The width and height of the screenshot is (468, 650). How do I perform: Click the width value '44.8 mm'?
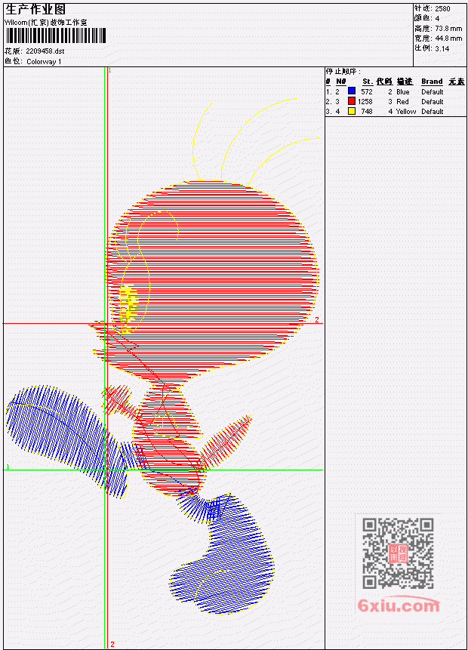[448, 39]
